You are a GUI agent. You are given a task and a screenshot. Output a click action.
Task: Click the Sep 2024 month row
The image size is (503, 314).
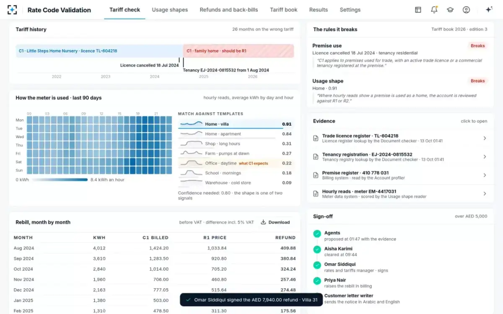point(155,259)
